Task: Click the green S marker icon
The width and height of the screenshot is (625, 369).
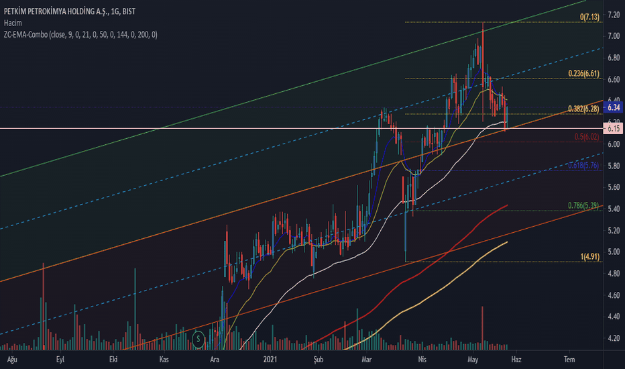Action: click(198, 339)
